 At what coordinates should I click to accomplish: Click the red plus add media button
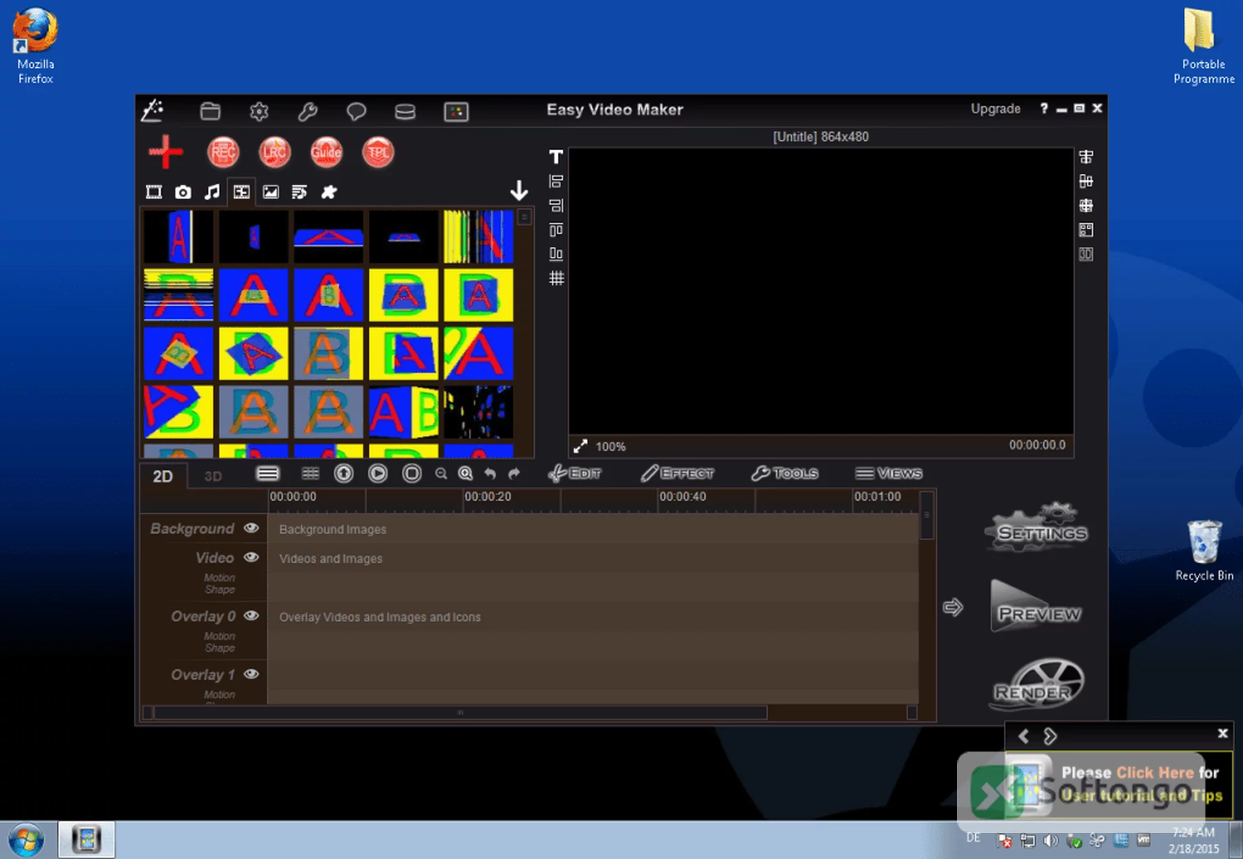[x=166, y=151]
